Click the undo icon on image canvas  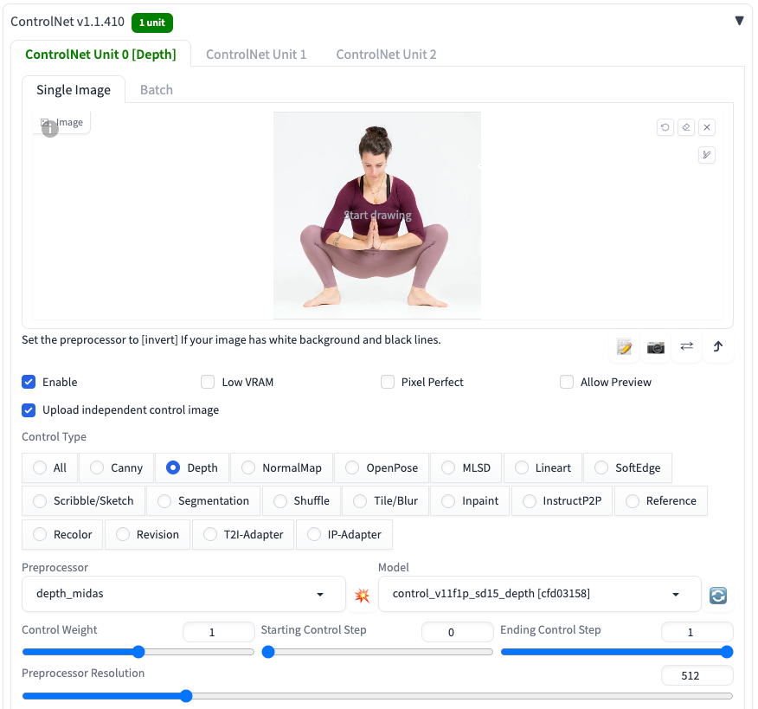point(665,127)
